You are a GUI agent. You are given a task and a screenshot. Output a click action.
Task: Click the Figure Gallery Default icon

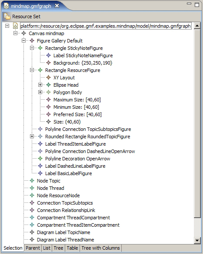click(x=32, y=41)
